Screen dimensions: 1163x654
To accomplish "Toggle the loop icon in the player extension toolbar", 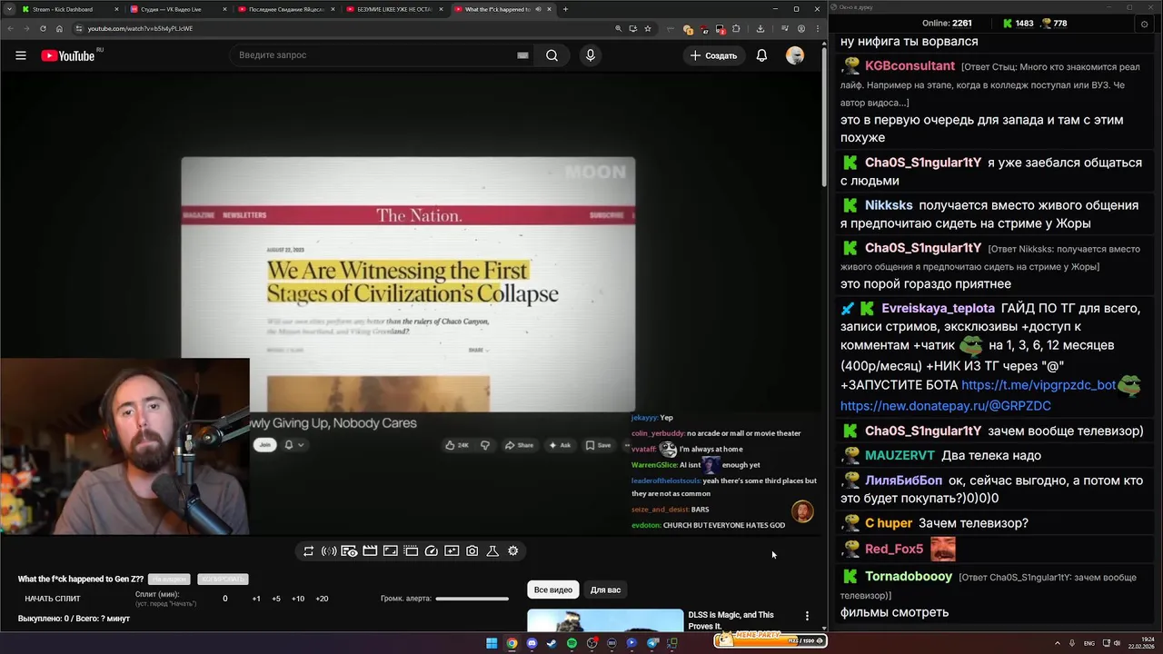I will 309,550.
